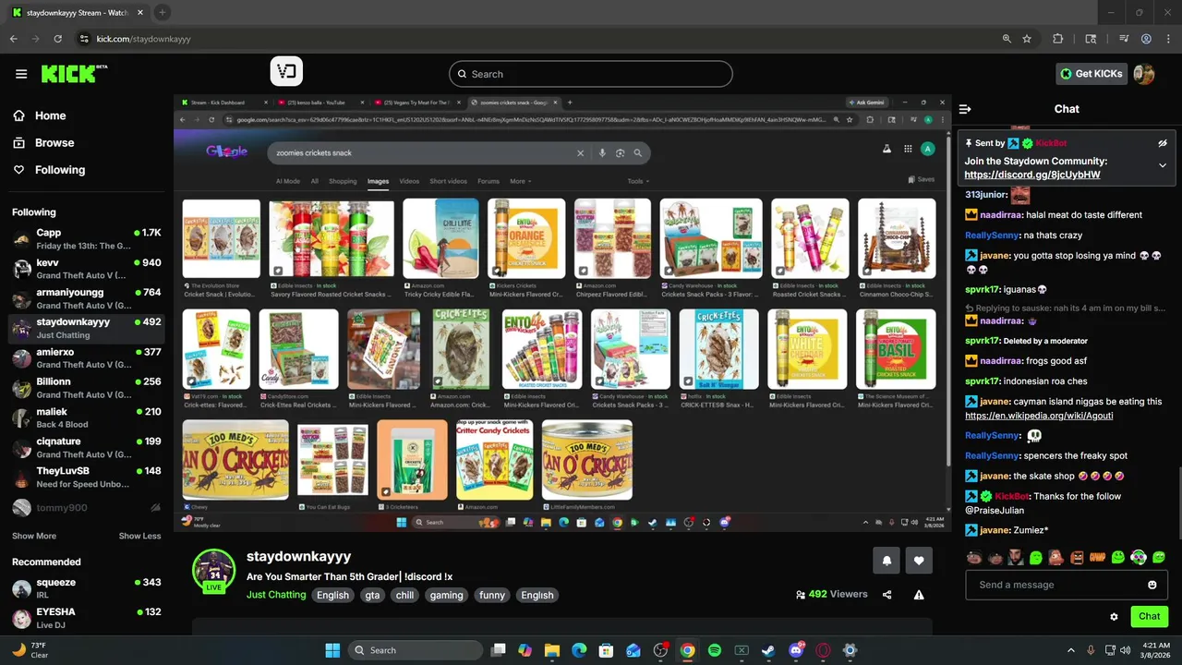Click the Windows Start button
Screen dimensions: 1182x665
pos(332,650)
